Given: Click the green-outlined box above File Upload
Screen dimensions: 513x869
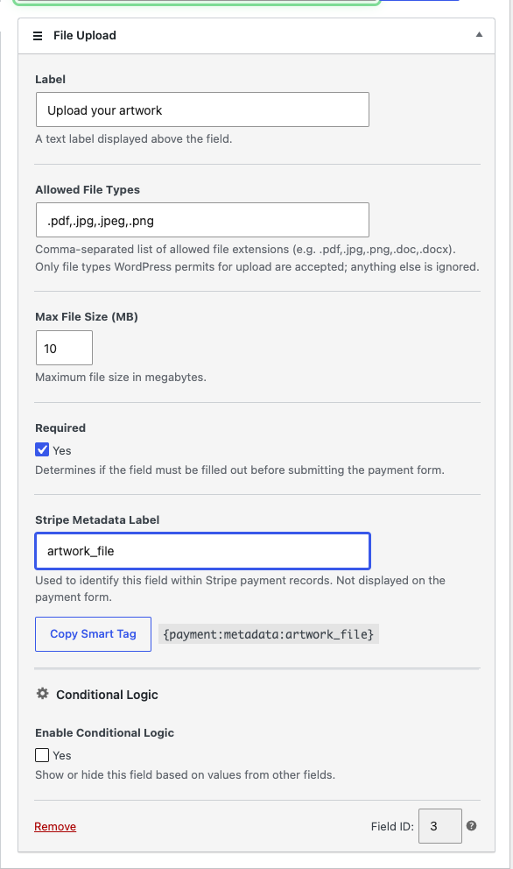Looking at the screenshot, I should tap(197, 3).
